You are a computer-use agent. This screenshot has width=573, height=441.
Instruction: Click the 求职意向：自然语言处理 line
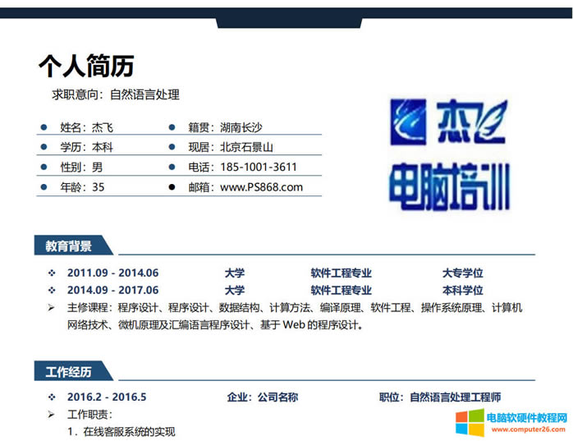click(x=116, y=95)
